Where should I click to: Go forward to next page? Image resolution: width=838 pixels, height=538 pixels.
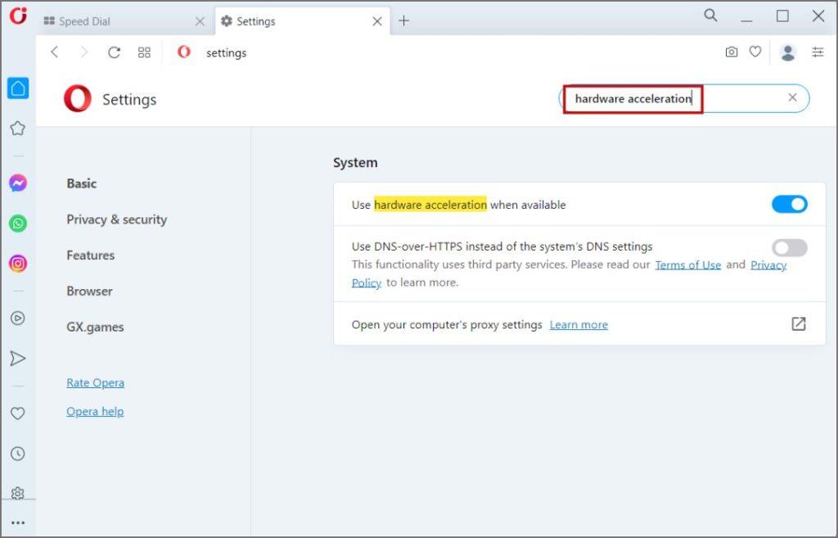(x=84, y=52)
